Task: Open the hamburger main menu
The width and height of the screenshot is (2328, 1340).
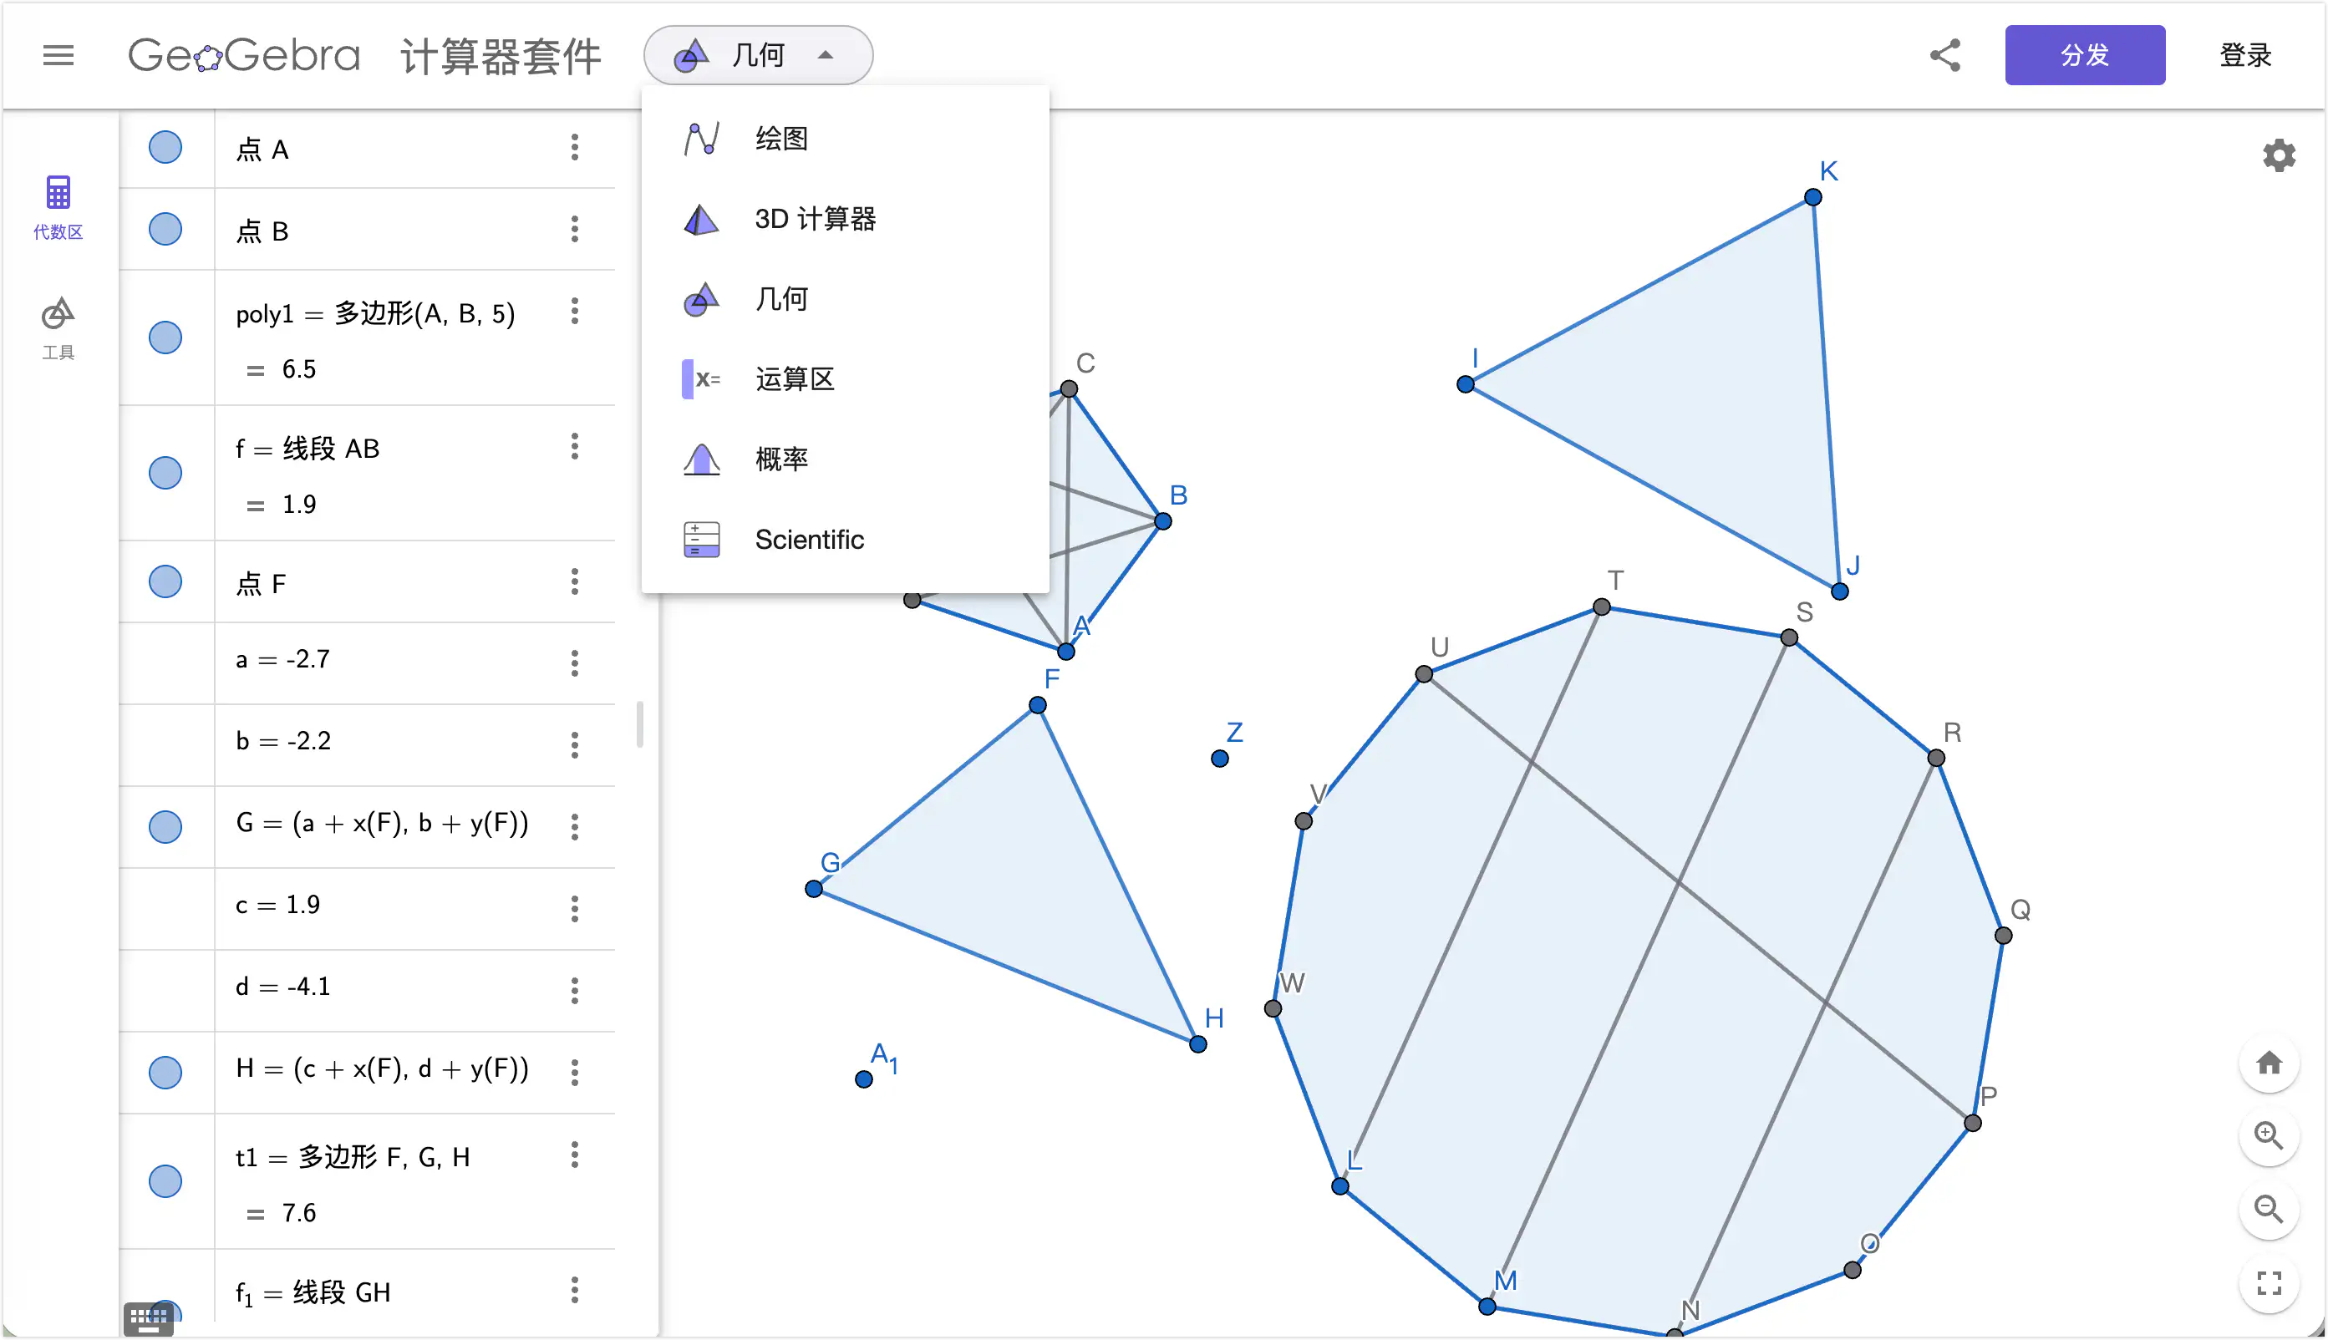Action: tap(58, 55)
